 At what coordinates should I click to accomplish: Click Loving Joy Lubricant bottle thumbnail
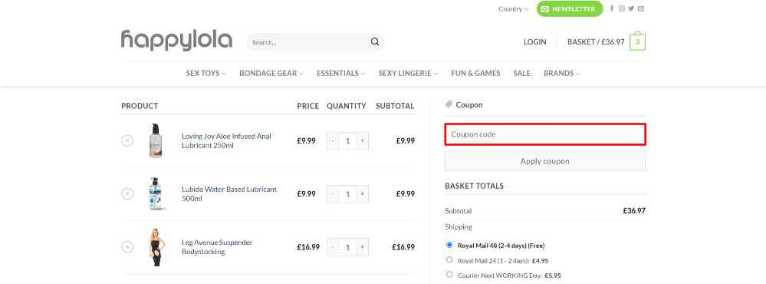(x=156, y=140)
